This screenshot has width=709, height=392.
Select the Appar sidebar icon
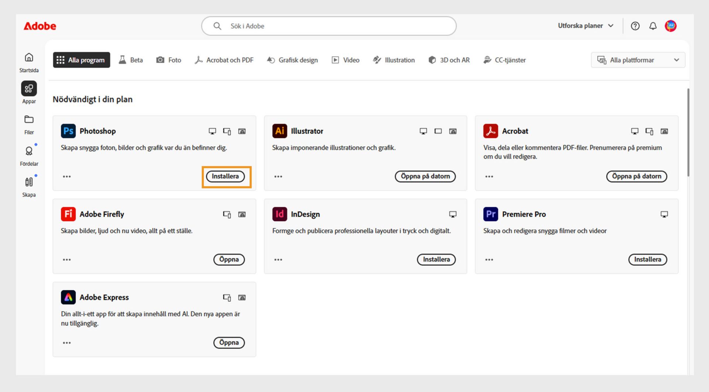29,89
